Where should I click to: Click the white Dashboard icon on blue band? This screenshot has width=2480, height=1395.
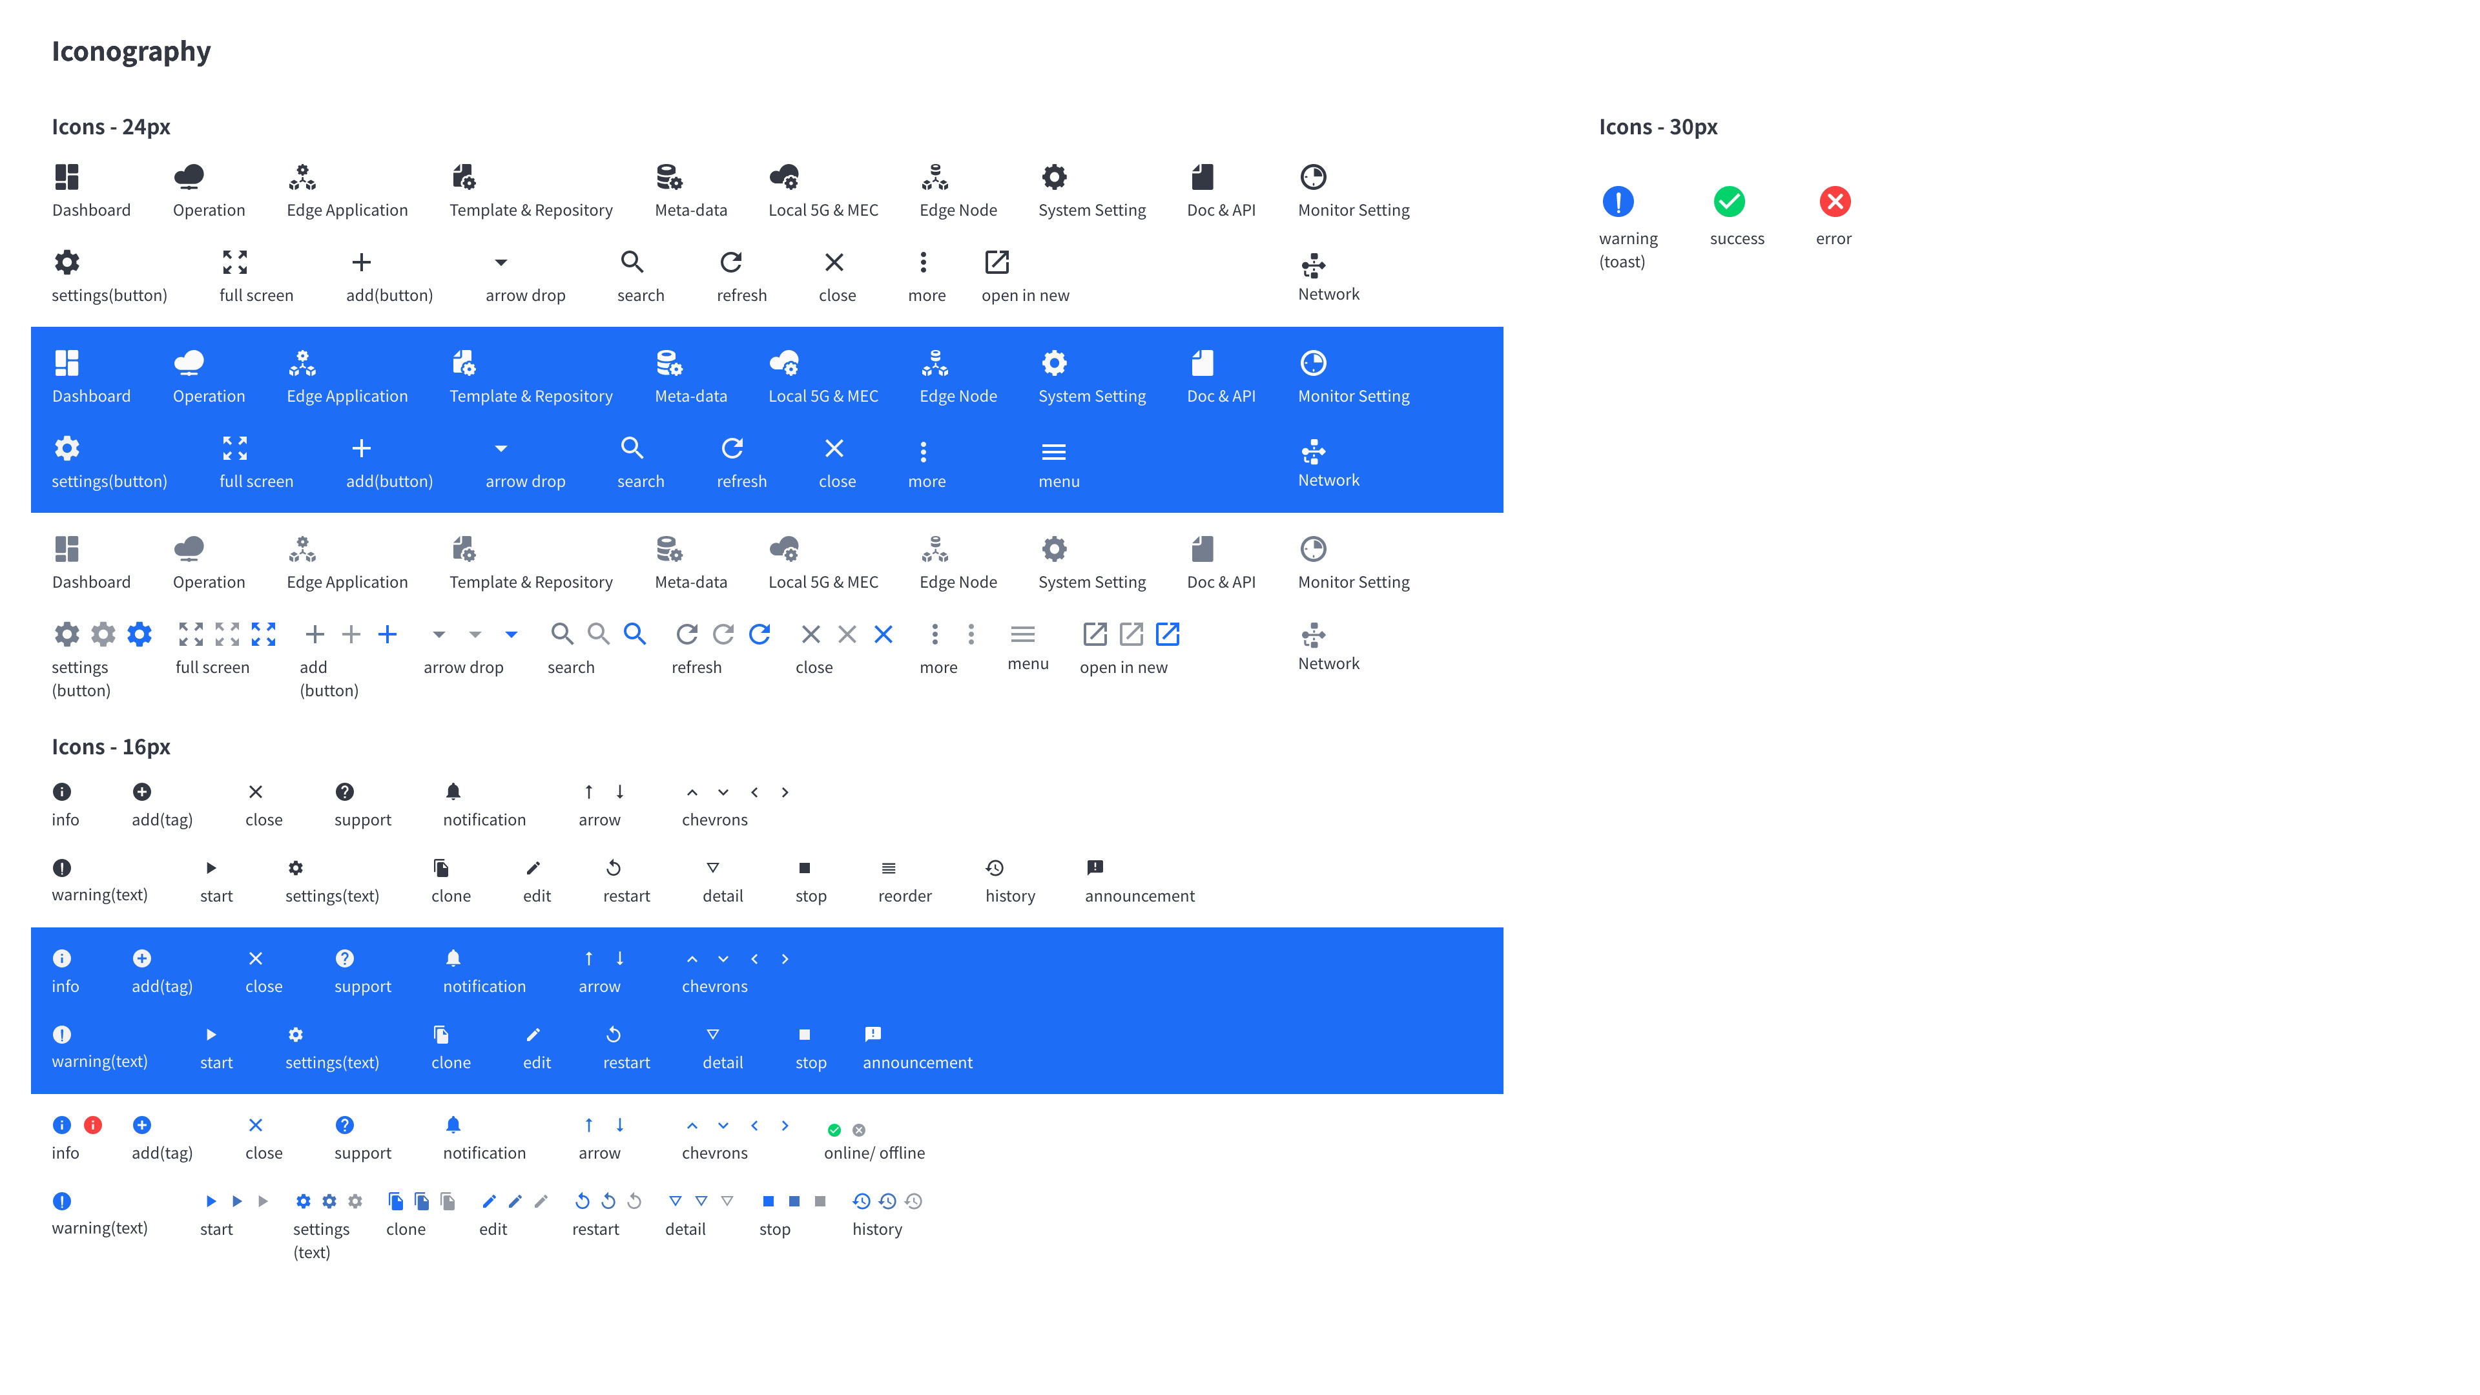67,363
